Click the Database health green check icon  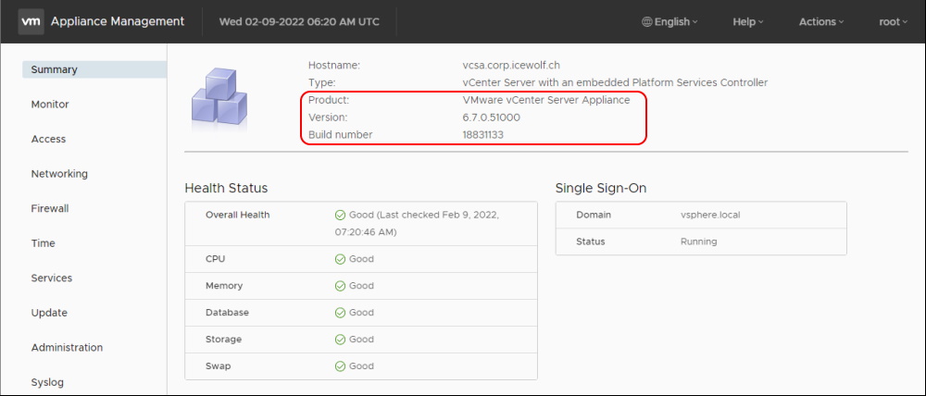(340, 312)
